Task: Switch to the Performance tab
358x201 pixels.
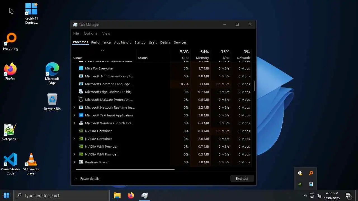Action: (101, 42)
